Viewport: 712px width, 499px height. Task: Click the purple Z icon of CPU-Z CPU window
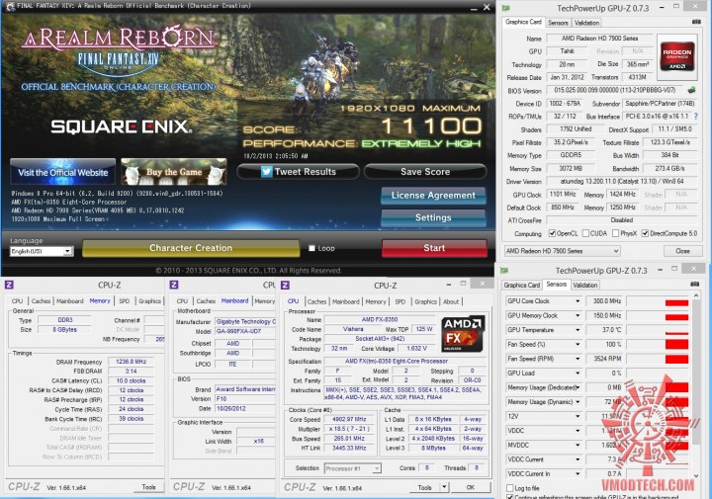tap(285, 285)
